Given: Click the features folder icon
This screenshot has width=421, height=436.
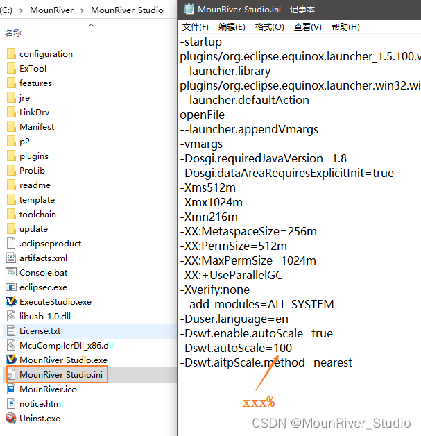Looking at the screenshot, I should coord(11,83).
